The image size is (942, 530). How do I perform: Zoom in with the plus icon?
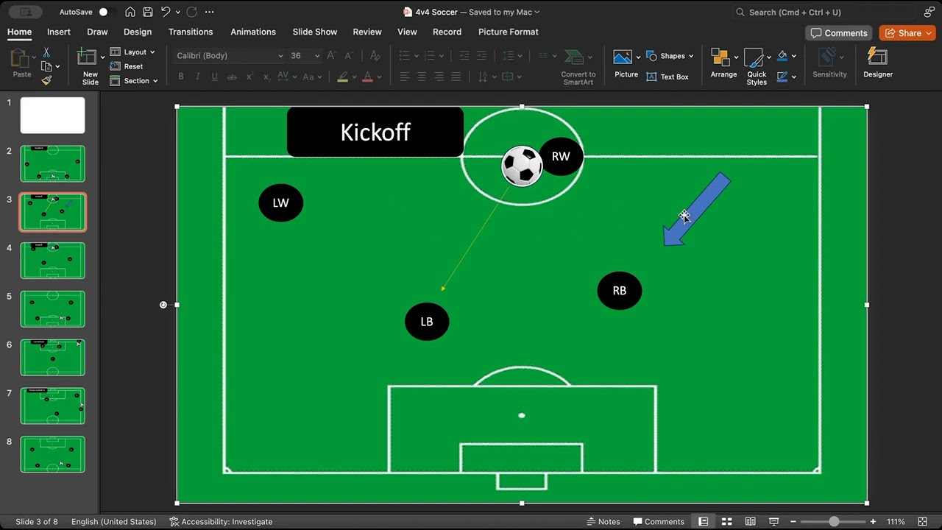click(x=874, y=522)
